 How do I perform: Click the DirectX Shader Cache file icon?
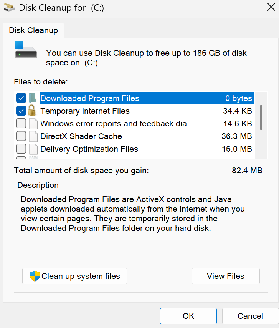33,136
